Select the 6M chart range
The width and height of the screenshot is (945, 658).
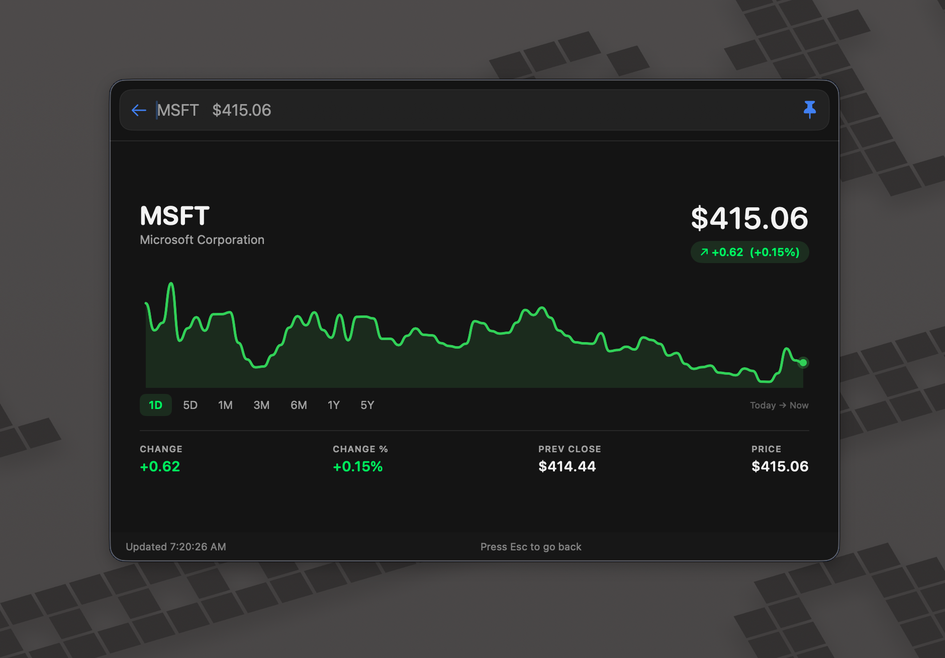tap(299, 405)
